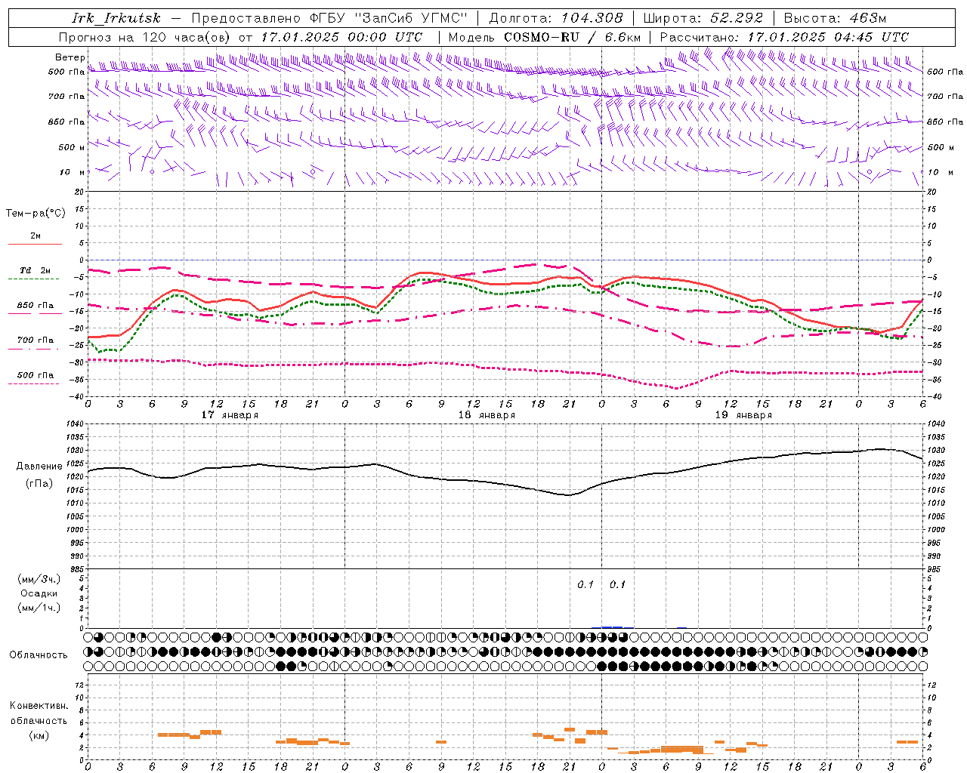Click the '700 гПа' temperature legend entry

click(x=36, y=340)
